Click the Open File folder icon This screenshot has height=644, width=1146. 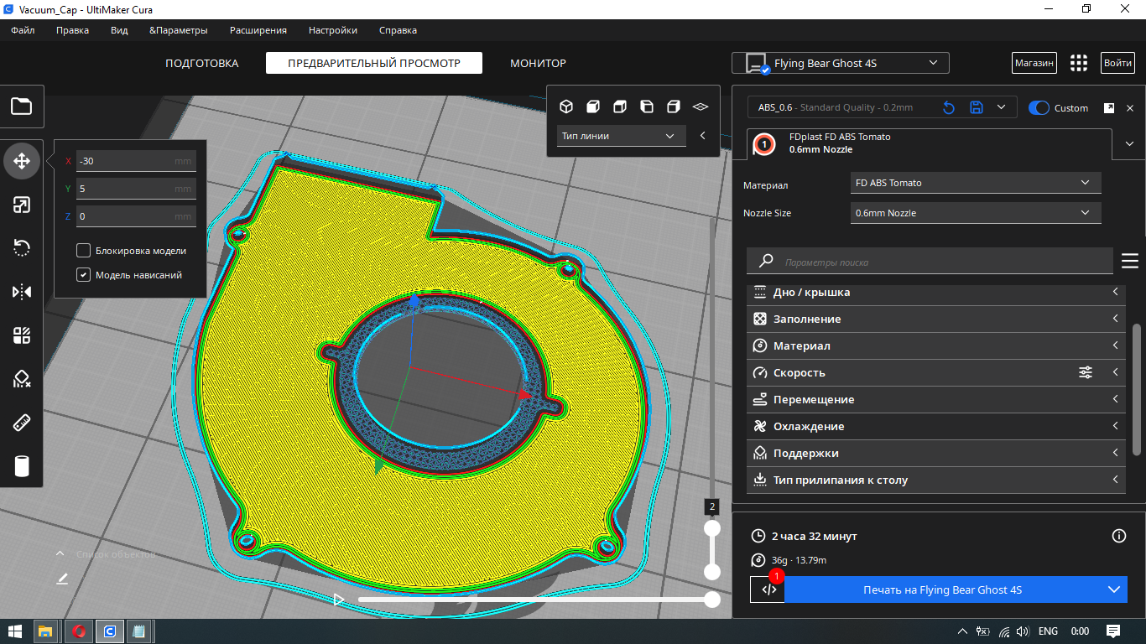coord(21,106)
